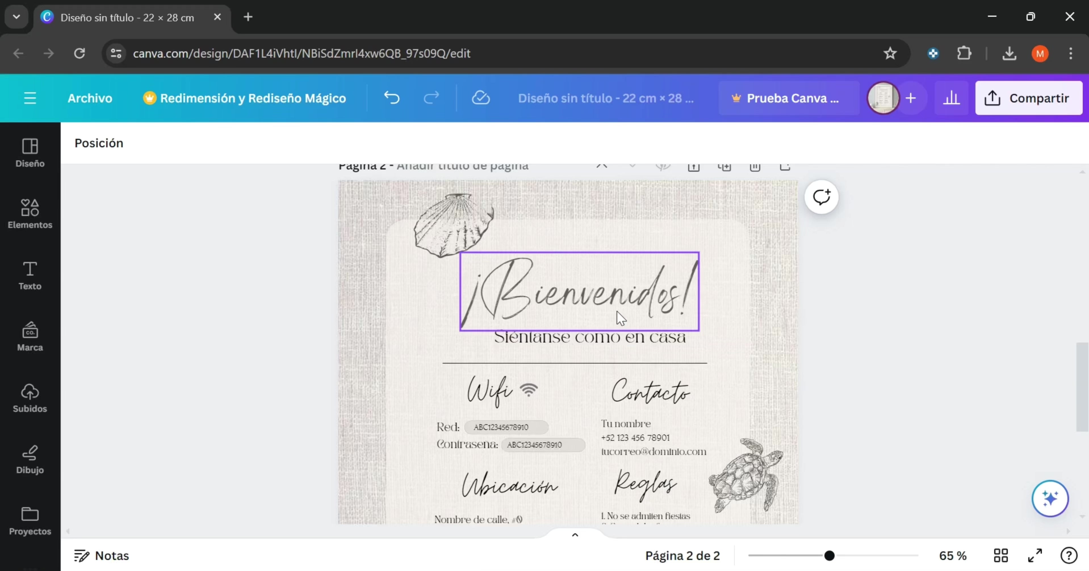Toggle fullscreen presentation mode
Screen dimensions: 1089x571
[x=1035, y=555]
